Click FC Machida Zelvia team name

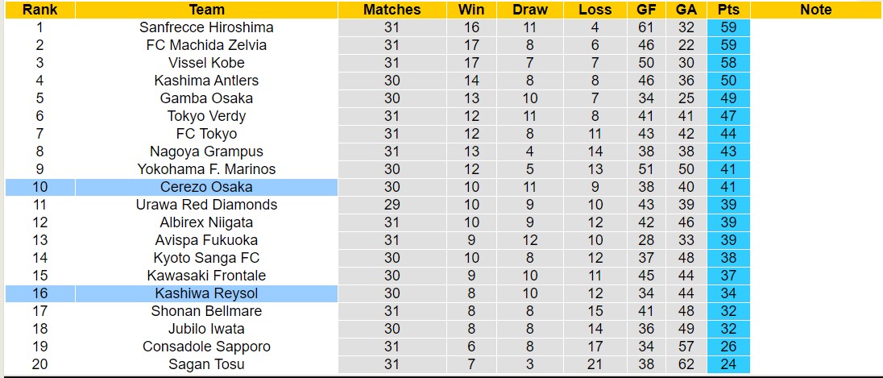click(x=206, y=45)
